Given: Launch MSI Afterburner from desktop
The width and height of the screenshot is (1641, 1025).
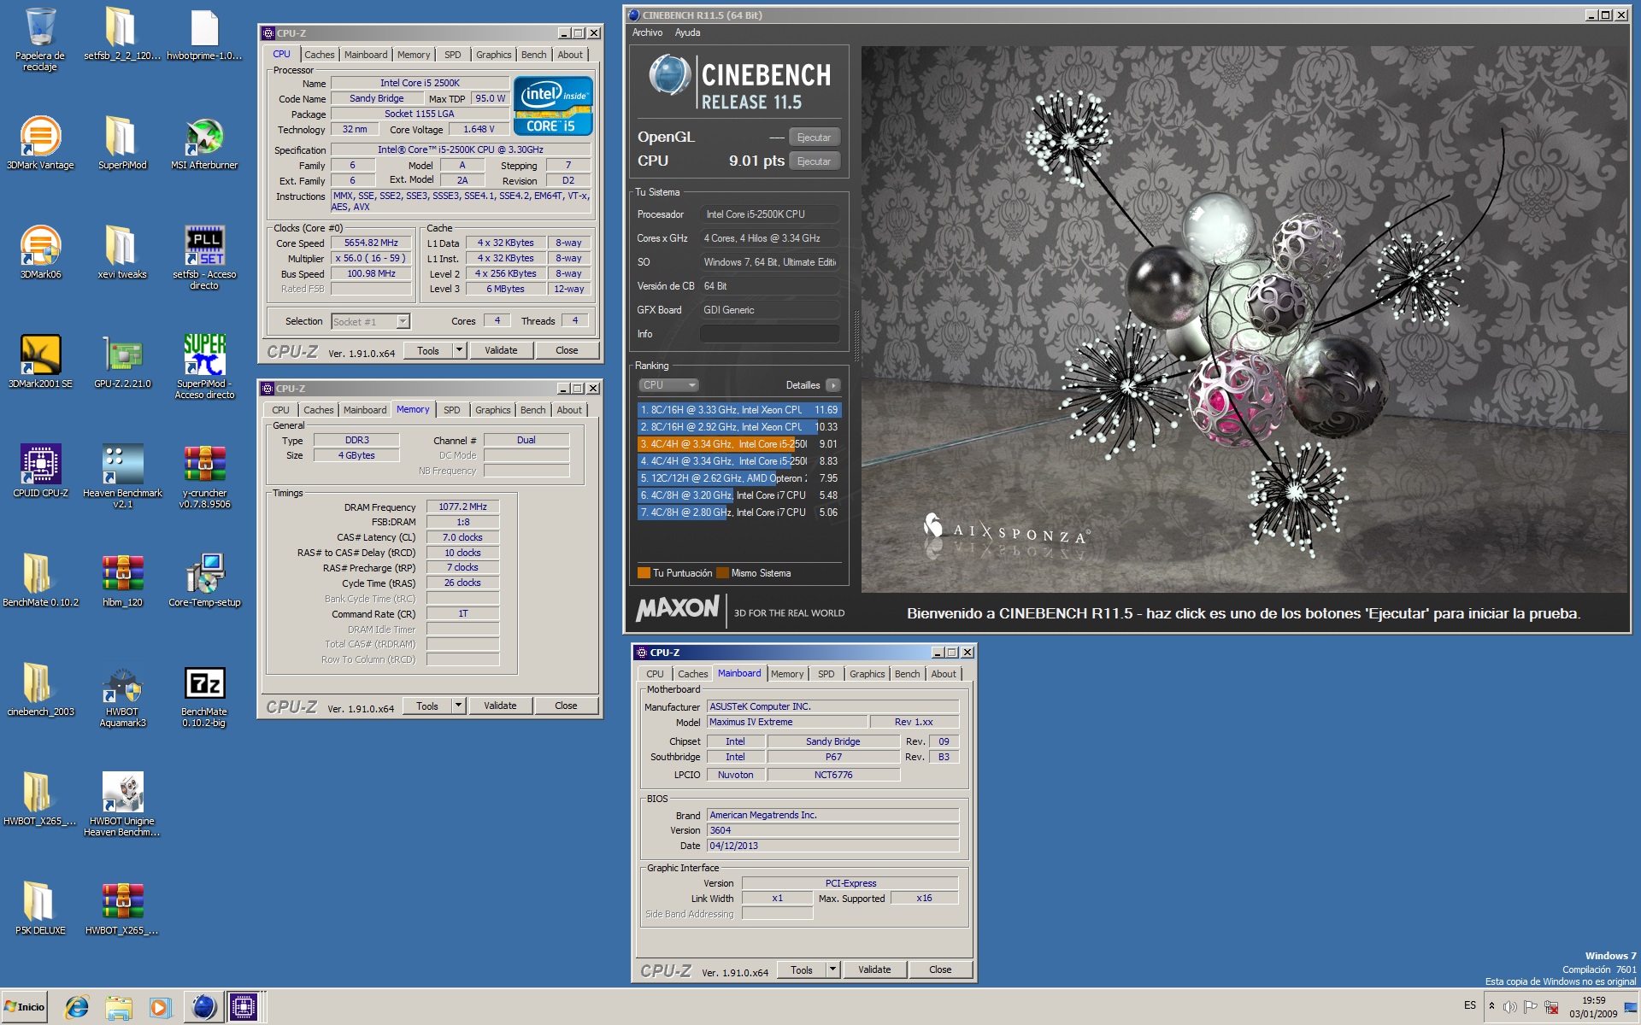Looking at the screenshot, I should 204,143.
